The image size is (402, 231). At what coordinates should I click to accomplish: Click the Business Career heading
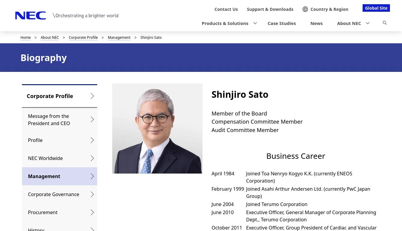coord(296,156)
